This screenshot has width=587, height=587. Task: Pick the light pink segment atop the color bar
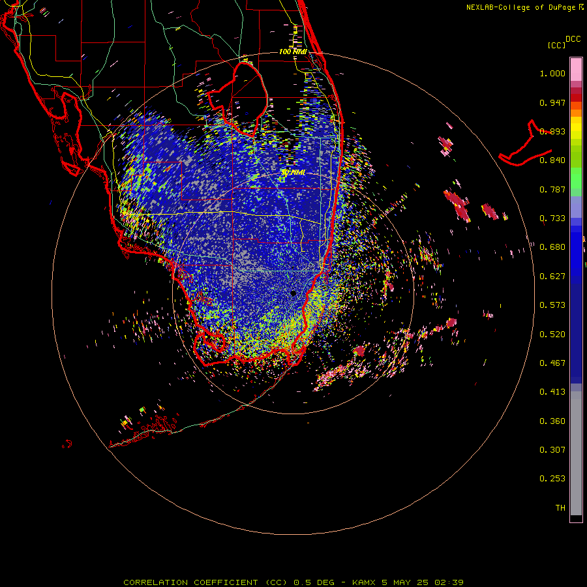(576, 69)
